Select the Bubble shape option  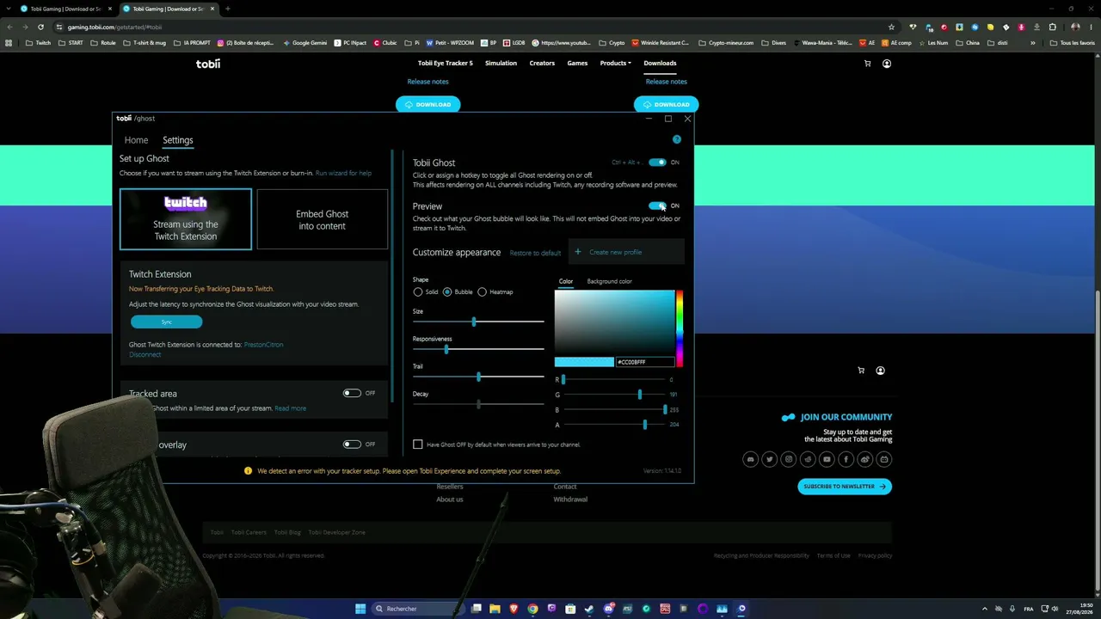[x=447, y=292]
